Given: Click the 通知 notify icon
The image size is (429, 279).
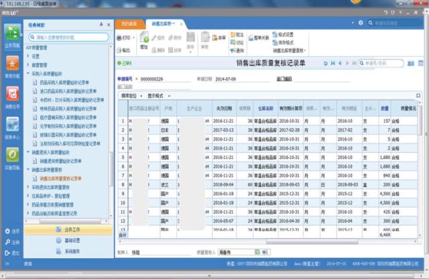Looking at the screenshot, I should [x=233, y=50].
